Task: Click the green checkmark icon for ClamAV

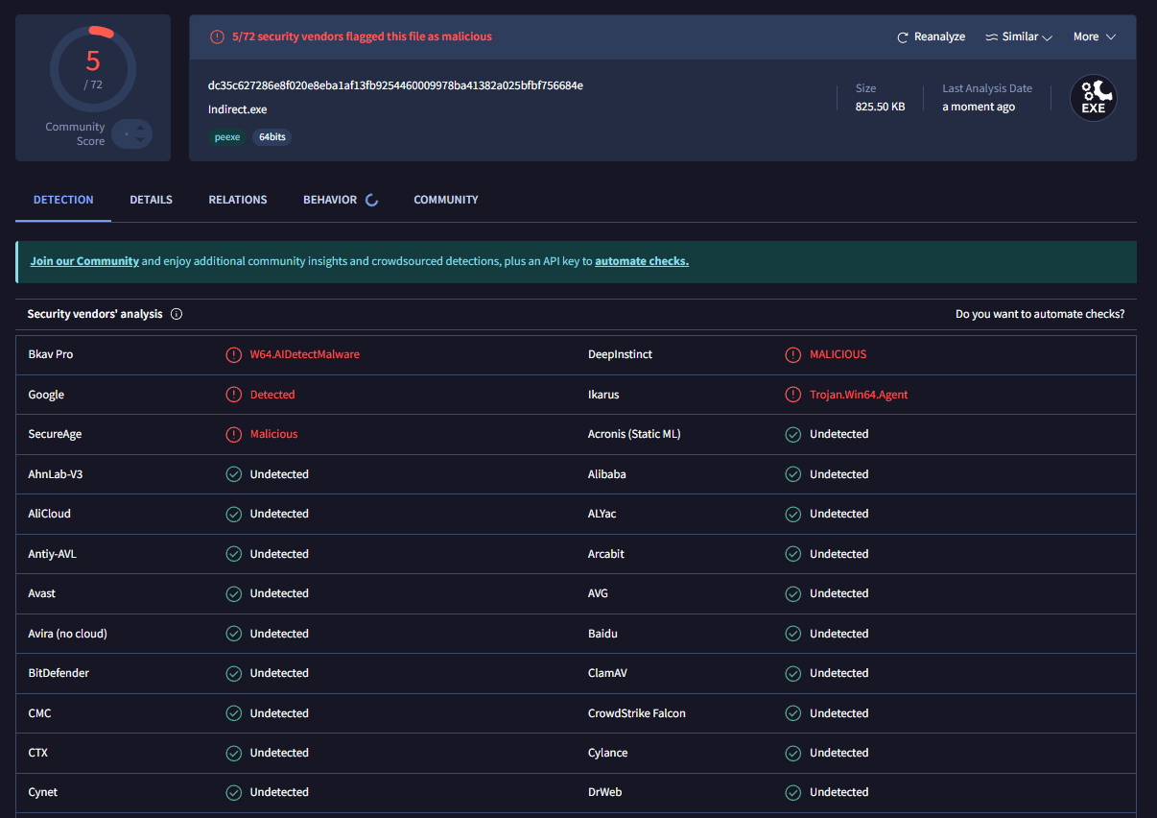Action: pos(792,673)
